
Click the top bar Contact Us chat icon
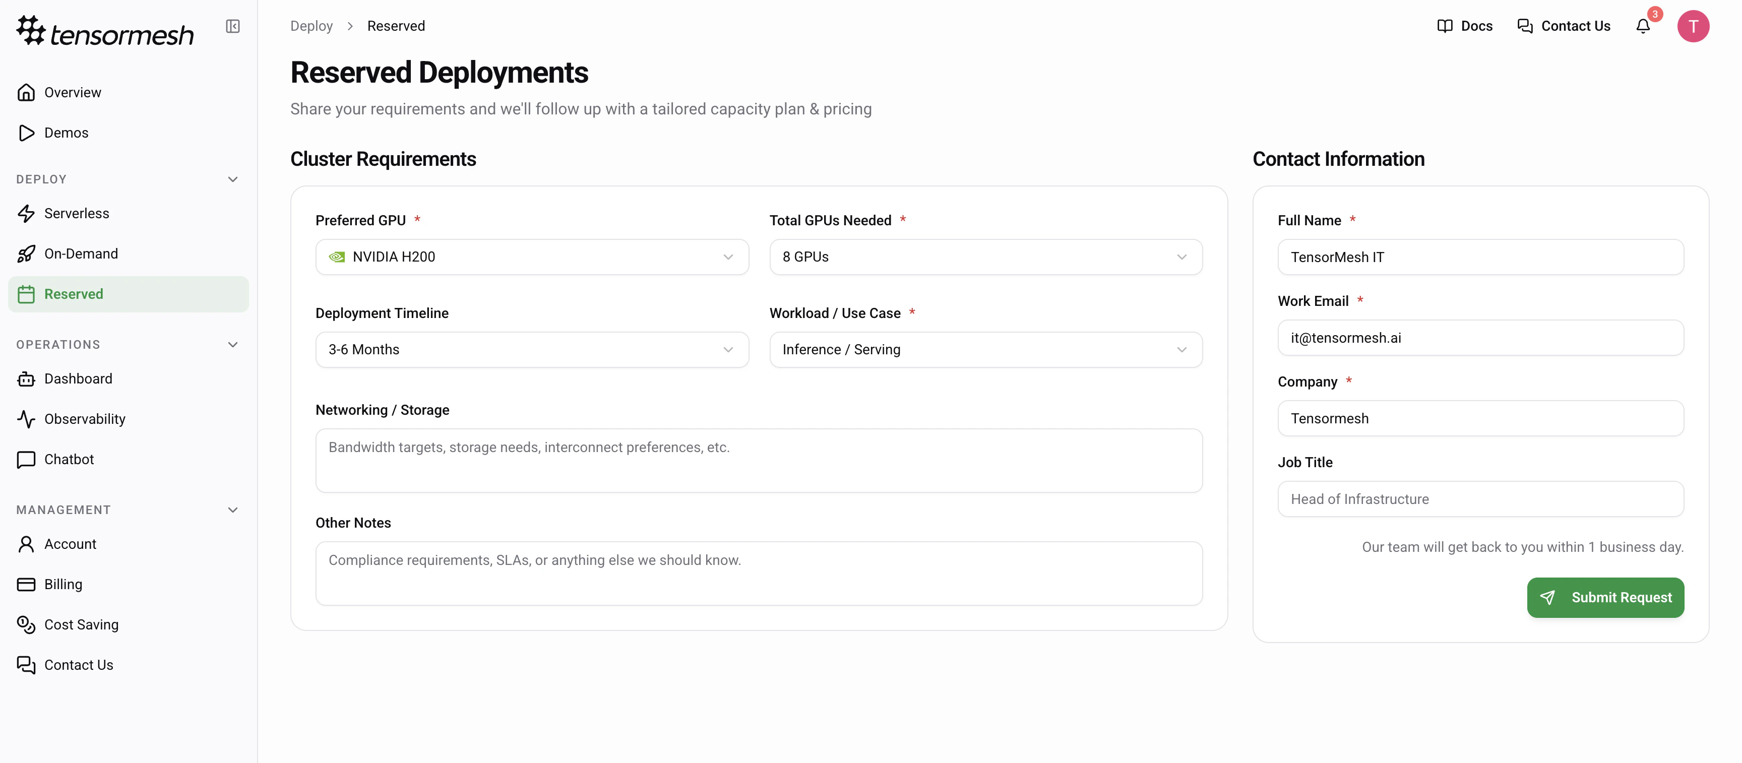tap(1525, 26)
